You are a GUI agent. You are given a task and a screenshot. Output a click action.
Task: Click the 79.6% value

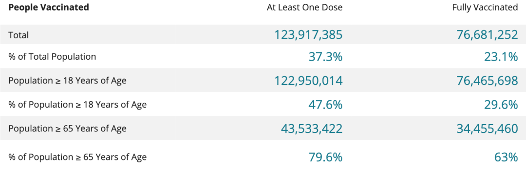[325, 157]
